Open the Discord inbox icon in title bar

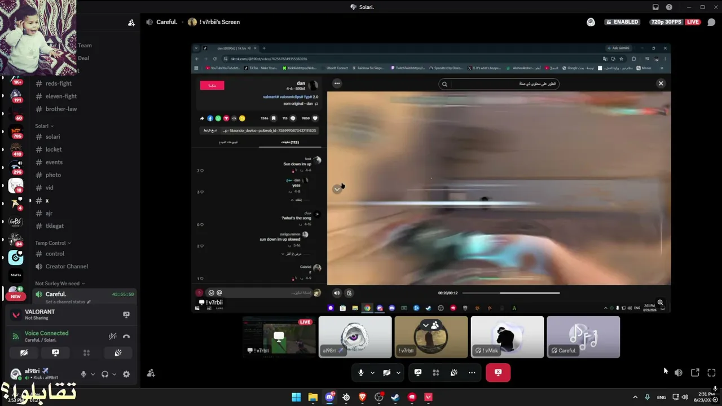655,7
